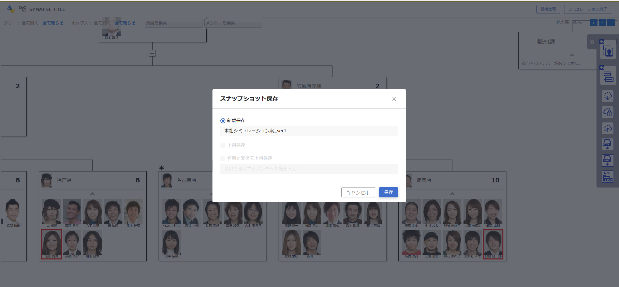Click the IMG download icon
This screenshot has width=619, height=287.
click(608, 160)
